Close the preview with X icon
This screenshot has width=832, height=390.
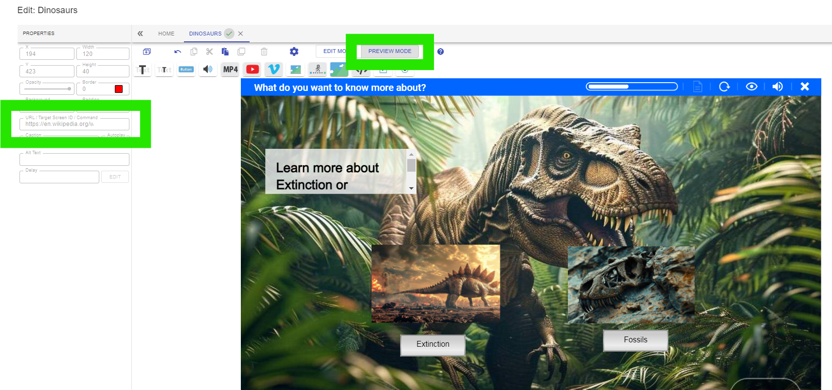coord(805,87)
